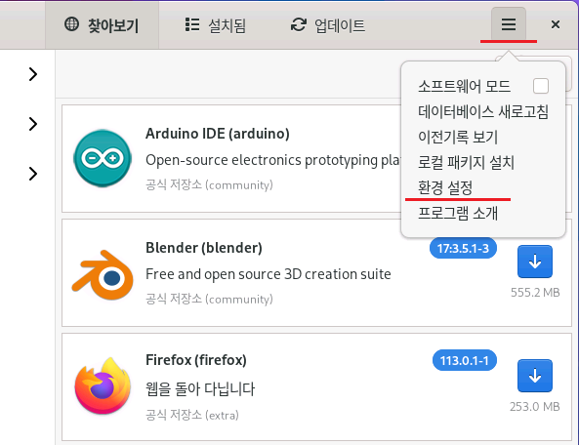The image size is (579, 445).
Task: Click 'Free and open source 3D creation suite' text
Action: pos(269,274)
